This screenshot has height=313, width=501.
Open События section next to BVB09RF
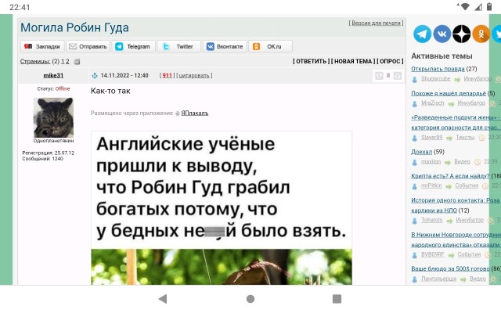[469, 254]
